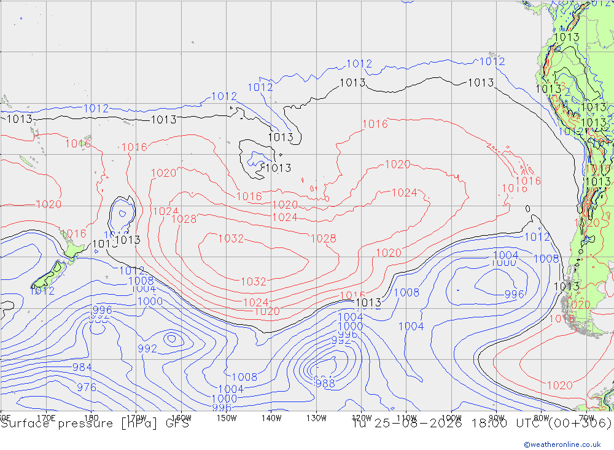Click the 100W longitude axis label
614x450 pixels.
pyautogui.click(x=451, y=418)
